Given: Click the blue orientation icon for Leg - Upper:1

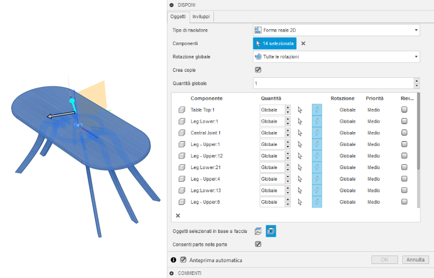Looking at the screenshot, I should tap(317, 145).
